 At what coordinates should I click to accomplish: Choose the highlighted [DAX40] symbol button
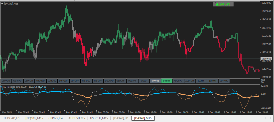155,81
